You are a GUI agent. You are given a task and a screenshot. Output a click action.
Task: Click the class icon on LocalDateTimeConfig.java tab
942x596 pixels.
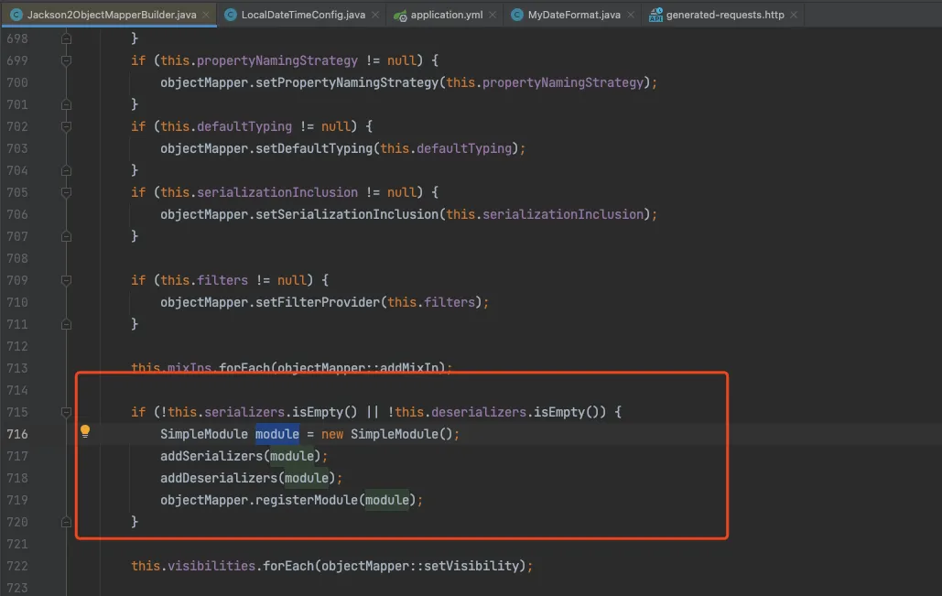coord(230,16)
